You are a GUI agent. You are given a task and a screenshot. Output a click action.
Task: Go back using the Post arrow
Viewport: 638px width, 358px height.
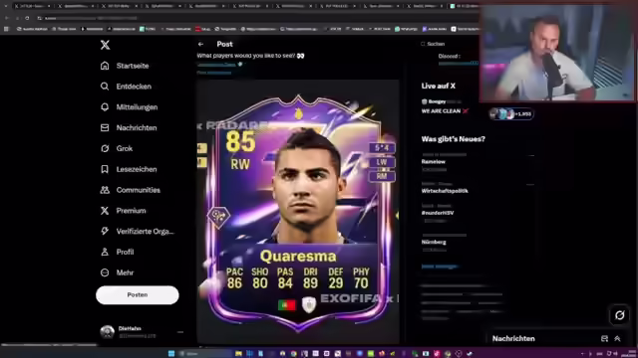200,44
